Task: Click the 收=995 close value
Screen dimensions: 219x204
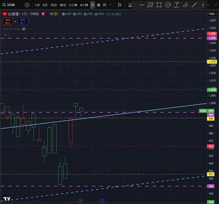Action: (99, 14)
